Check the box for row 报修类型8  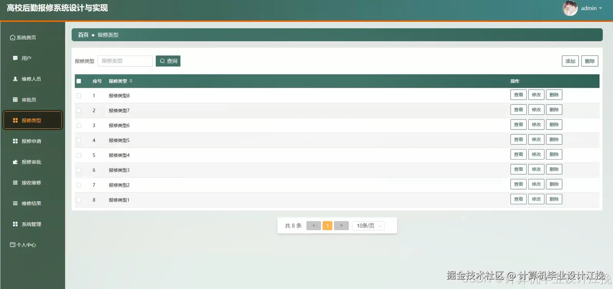79,96
